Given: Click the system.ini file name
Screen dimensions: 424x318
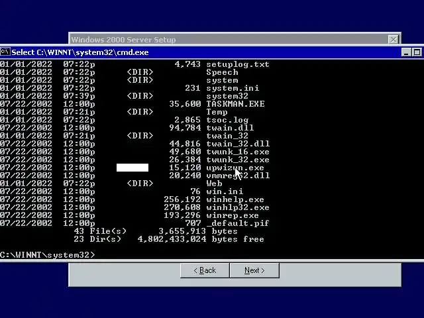Looking at the screenshot, I should pyautogui.click(x=233, y=88).
